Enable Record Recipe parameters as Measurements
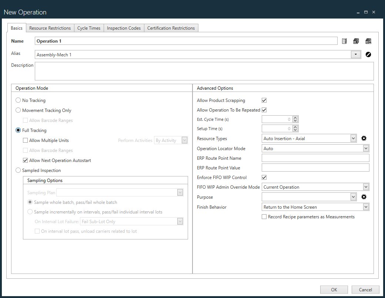This screenshot has width=385, height=298. pos(264,216)
